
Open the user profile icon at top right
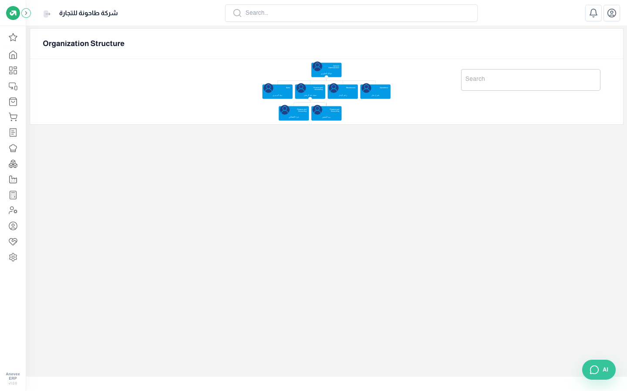pos(612,13)
